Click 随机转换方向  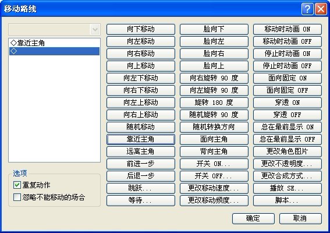[214, 127]
